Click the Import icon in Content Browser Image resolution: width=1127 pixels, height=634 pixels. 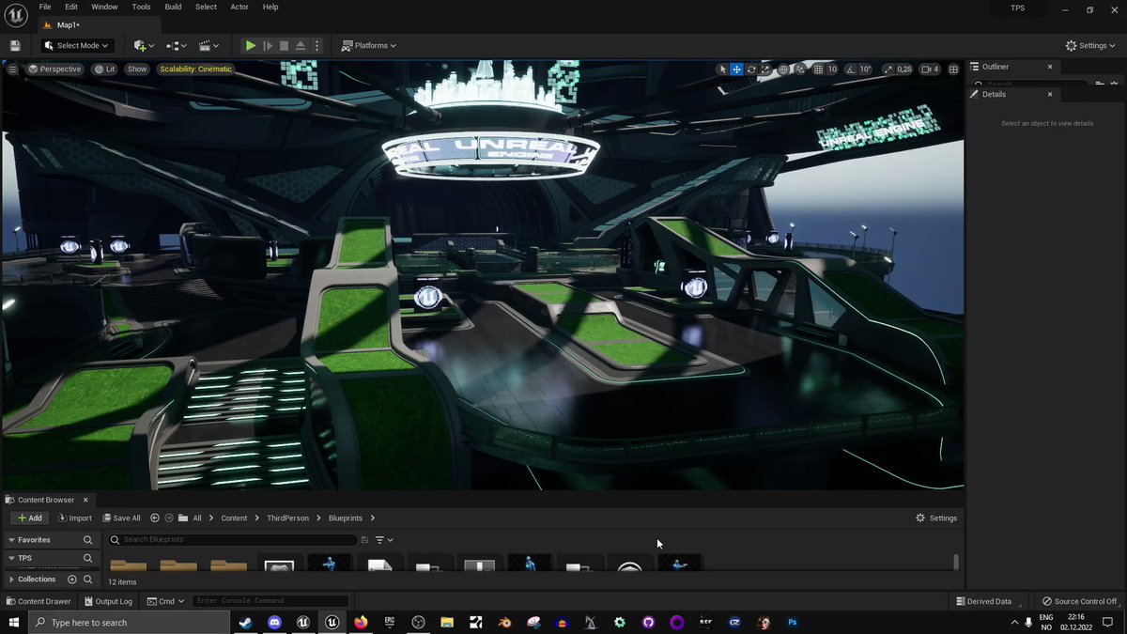(75, 518)
